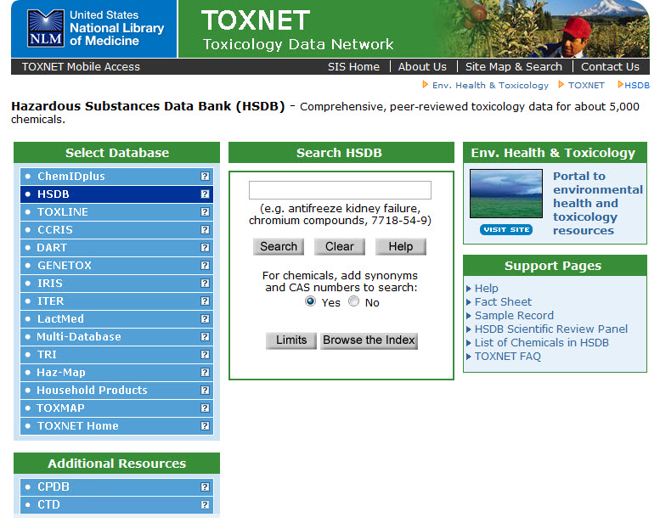Select Yes for adding synonyms
The height and width of the screenshot is (523, 660).
click(310, 301)
